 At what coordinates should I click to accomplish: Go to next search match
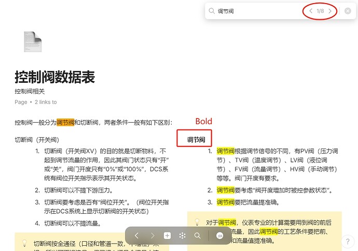pyautogui.click(x=330, y=11)
